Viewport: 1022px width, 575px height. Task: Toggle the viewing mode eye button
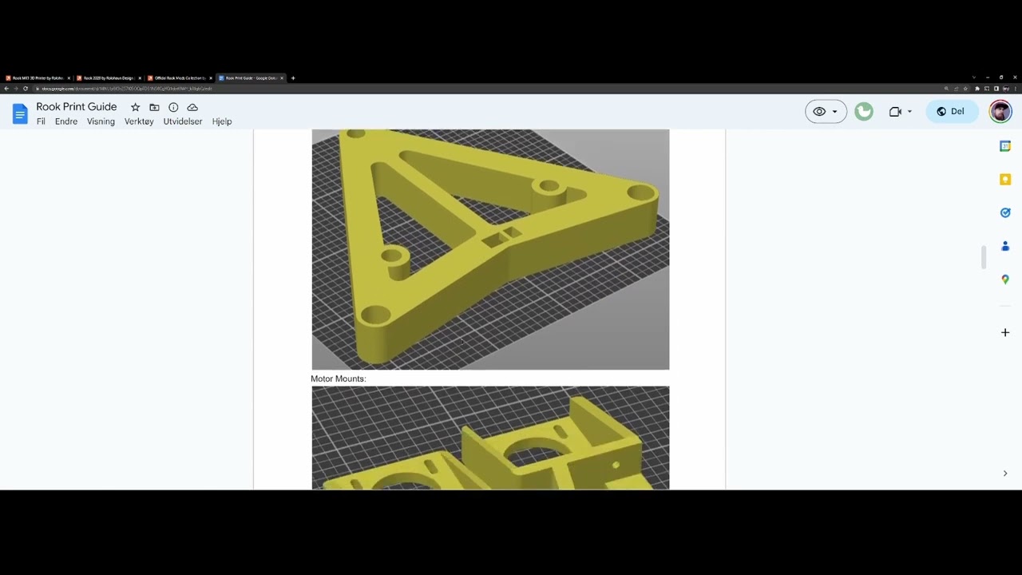point(819,112)
